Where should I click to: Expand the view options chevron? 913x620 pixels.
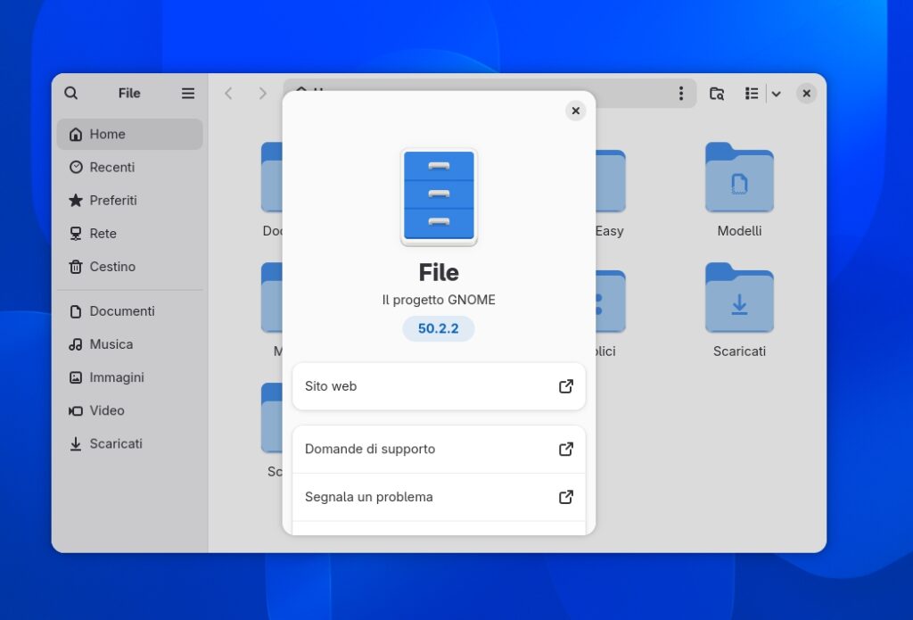pos(777,94)
